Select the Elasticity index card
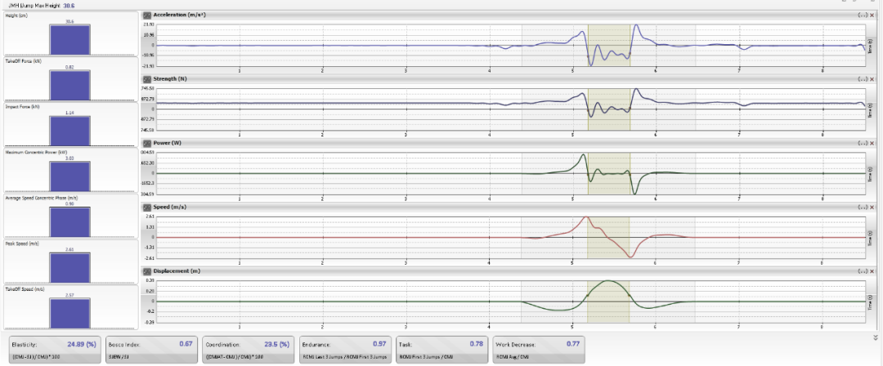This screenshot has width=883, height=366. coord(54,349)
